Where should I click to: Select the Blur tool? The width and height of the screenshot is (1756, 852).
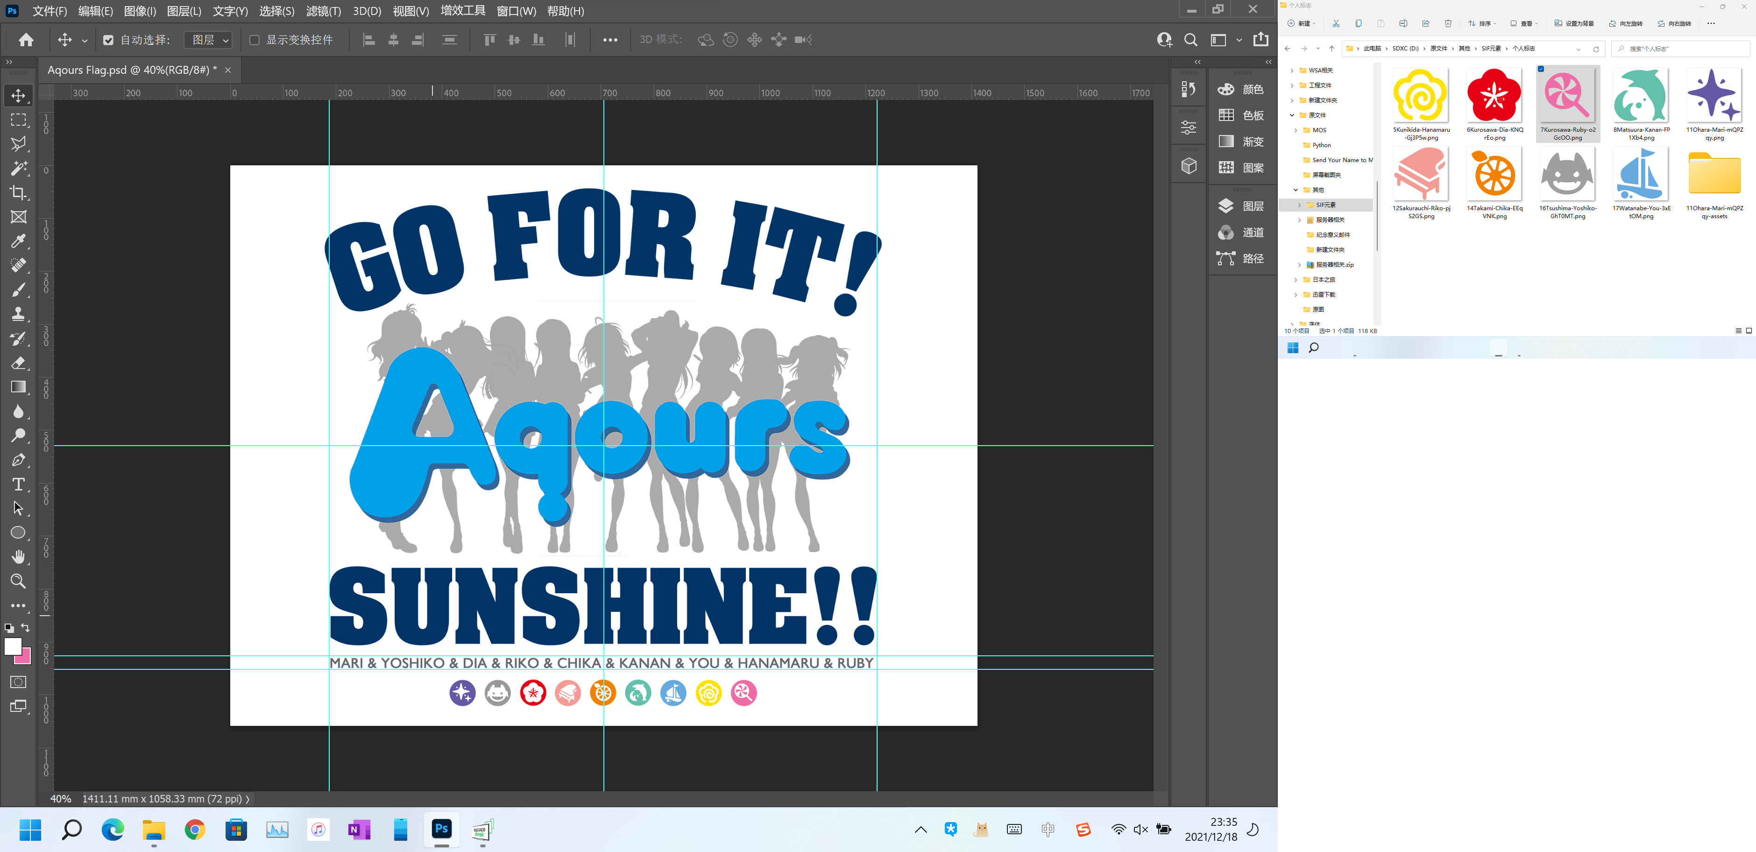(x=18, y=411)
